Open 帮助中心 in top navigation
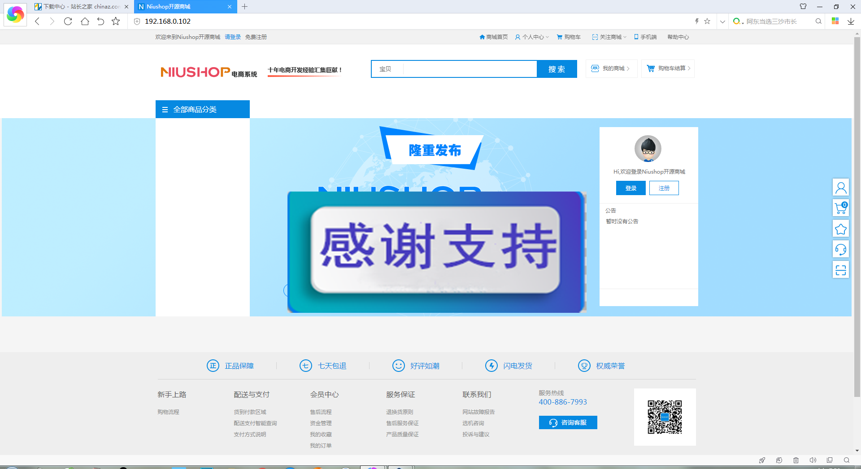Viewport: 861px width, 469px height. coord(678,37)
